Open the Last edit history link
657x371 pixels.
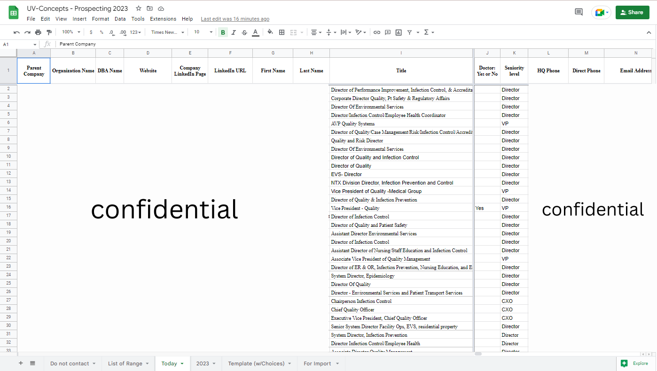click(x=235, y=19)
